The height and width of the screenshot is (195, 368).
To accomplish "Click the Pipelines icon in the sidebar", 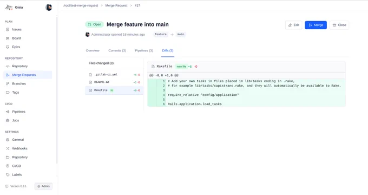I will click(x=8, y=112).
